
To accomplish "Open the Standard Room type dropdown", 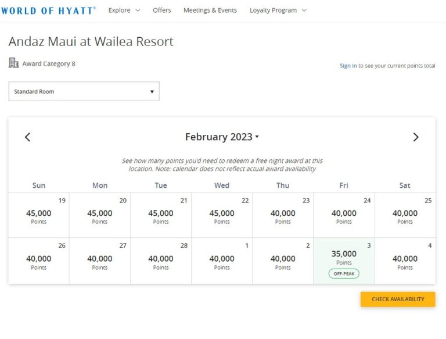I will pos(84,91).
